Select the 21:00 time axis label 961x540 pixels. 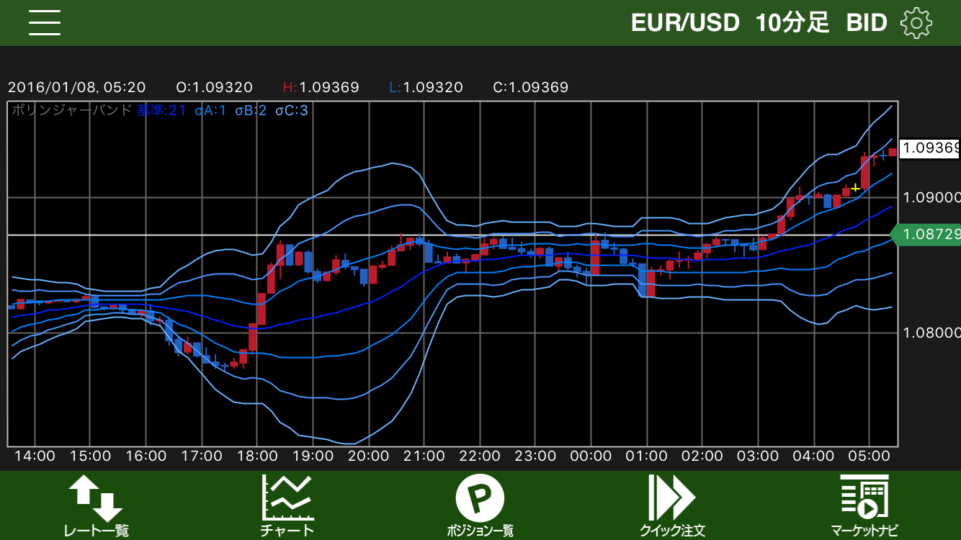(x=424, y=456)
